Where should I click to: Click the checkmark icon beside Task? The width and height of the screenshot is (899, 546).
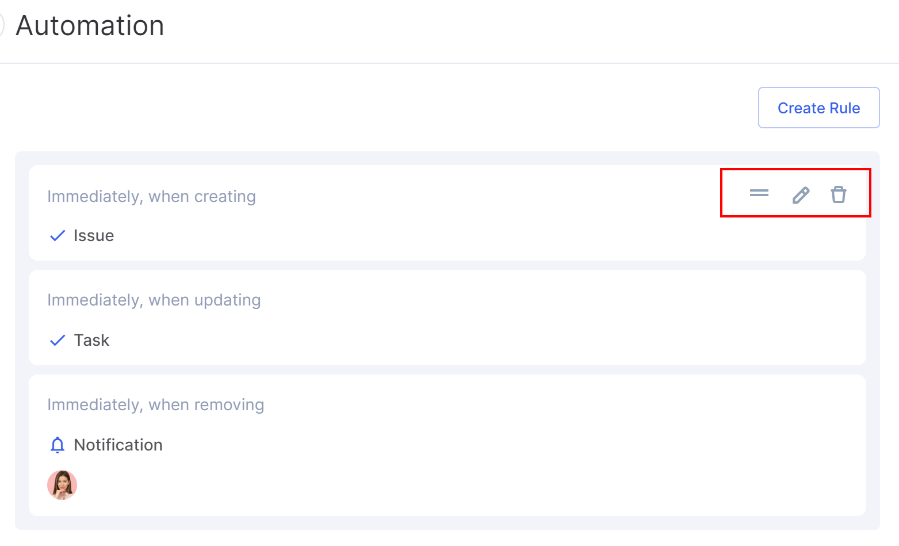58,341
